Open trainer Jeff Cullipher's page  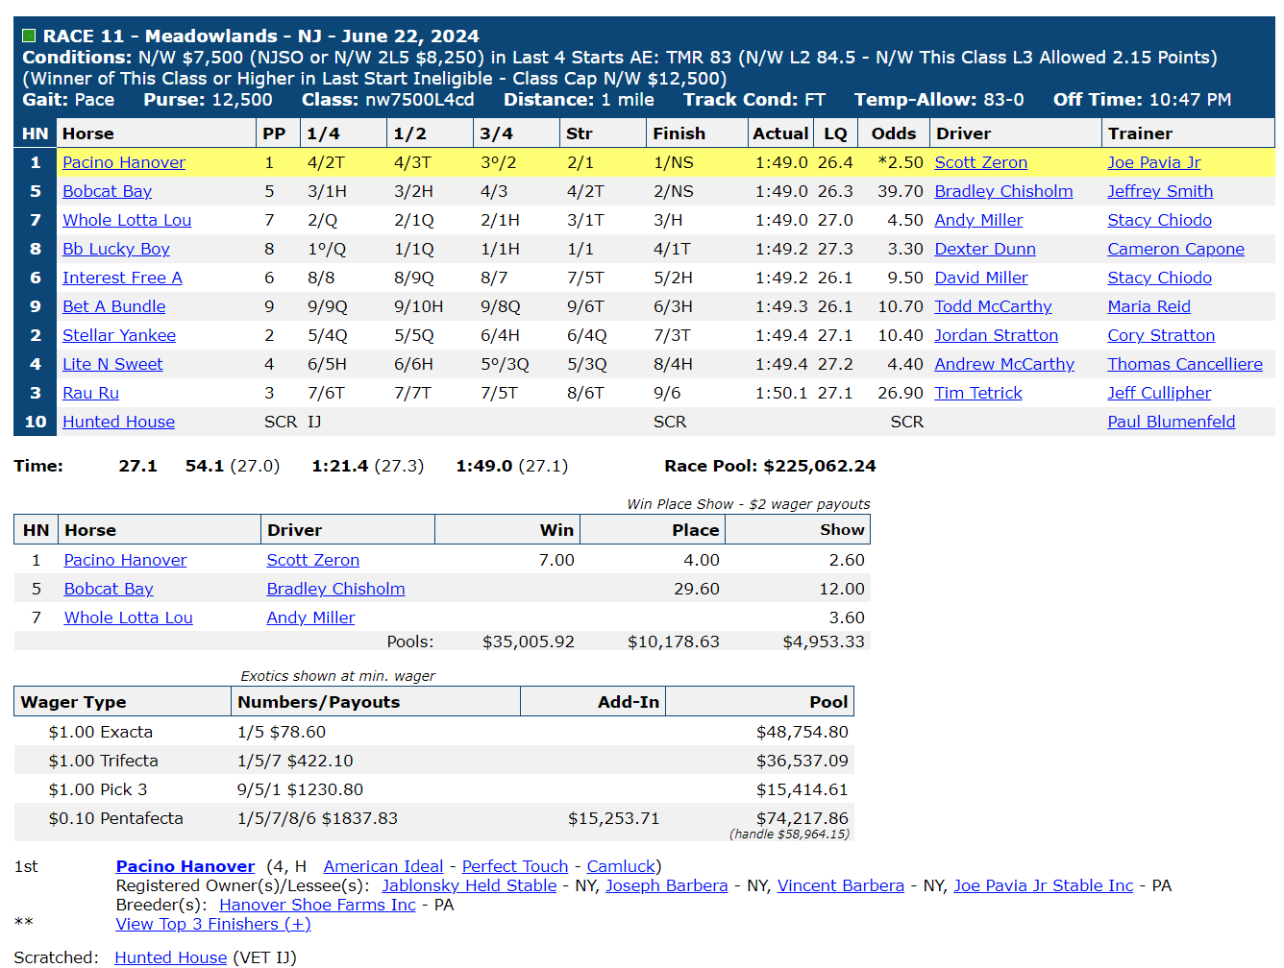1159,393
